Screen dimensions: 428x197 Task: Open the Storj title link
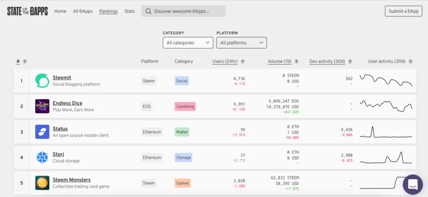[x=58, y=154]
